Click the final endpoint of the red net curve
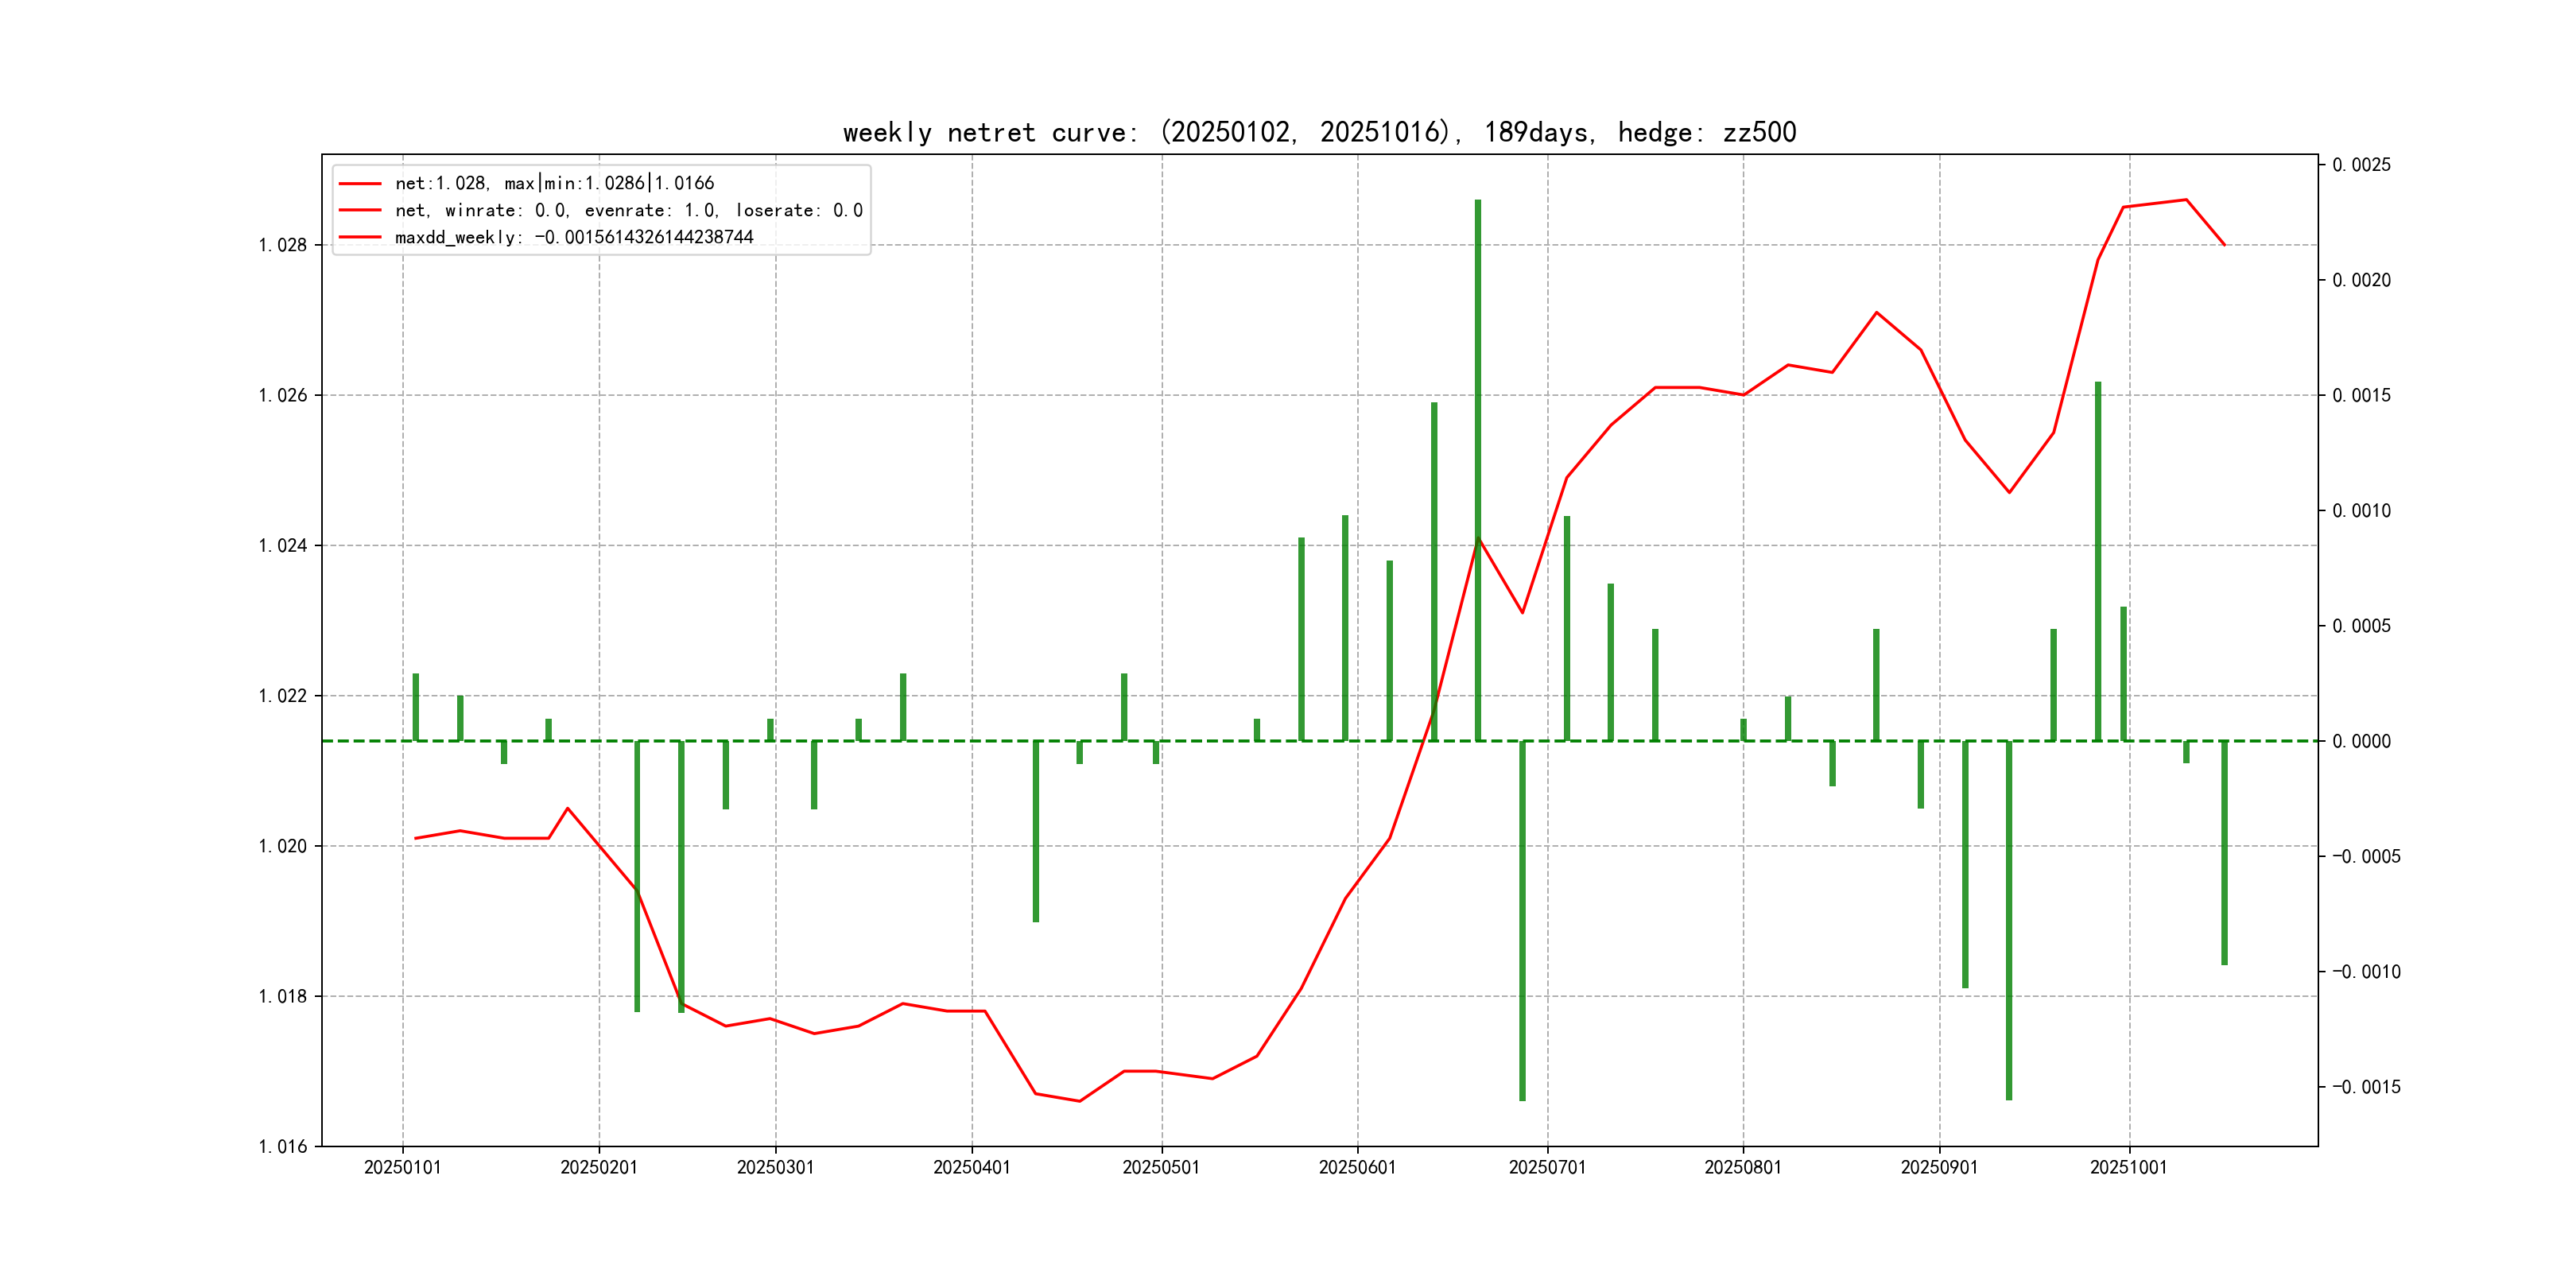 tap(2224, 245)
